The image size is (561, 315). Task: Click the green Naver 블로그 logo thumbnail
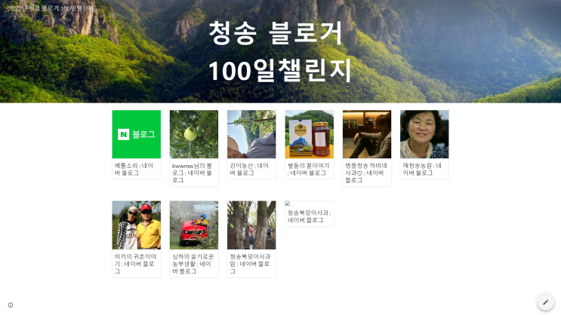[x=137, y=134]
